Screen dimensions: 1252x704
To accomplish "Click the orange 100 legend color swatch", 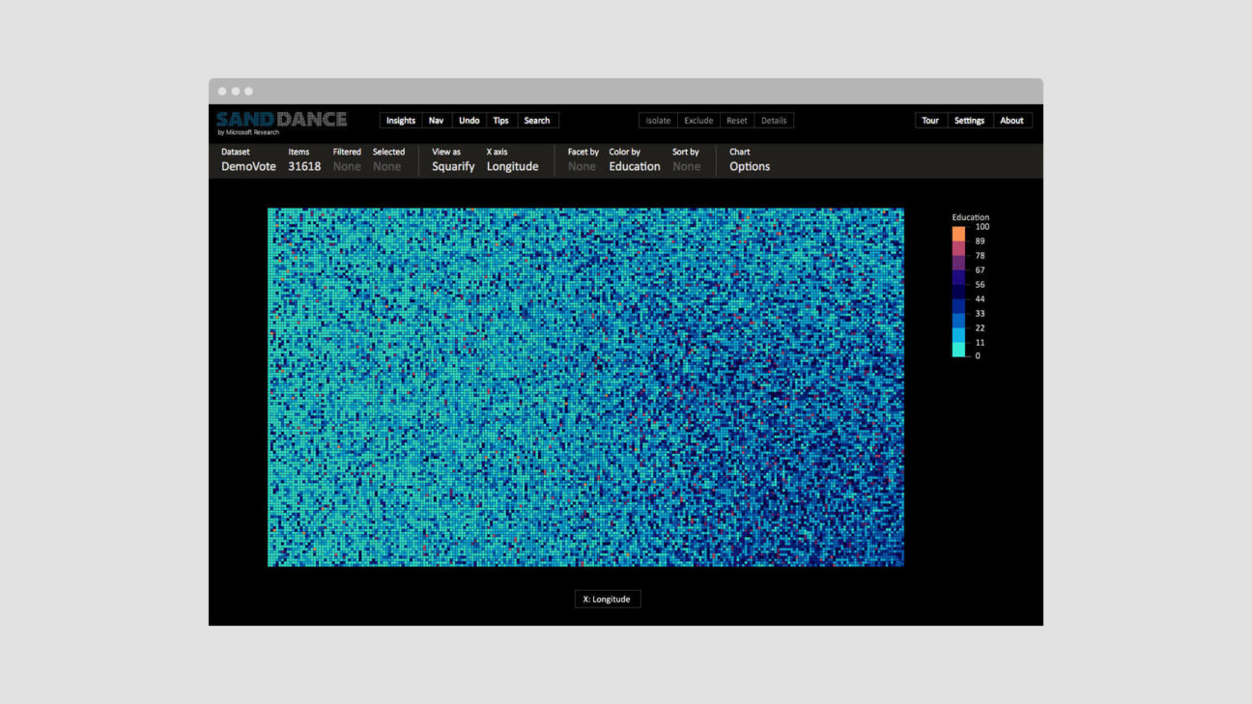I will click(958, 234).
